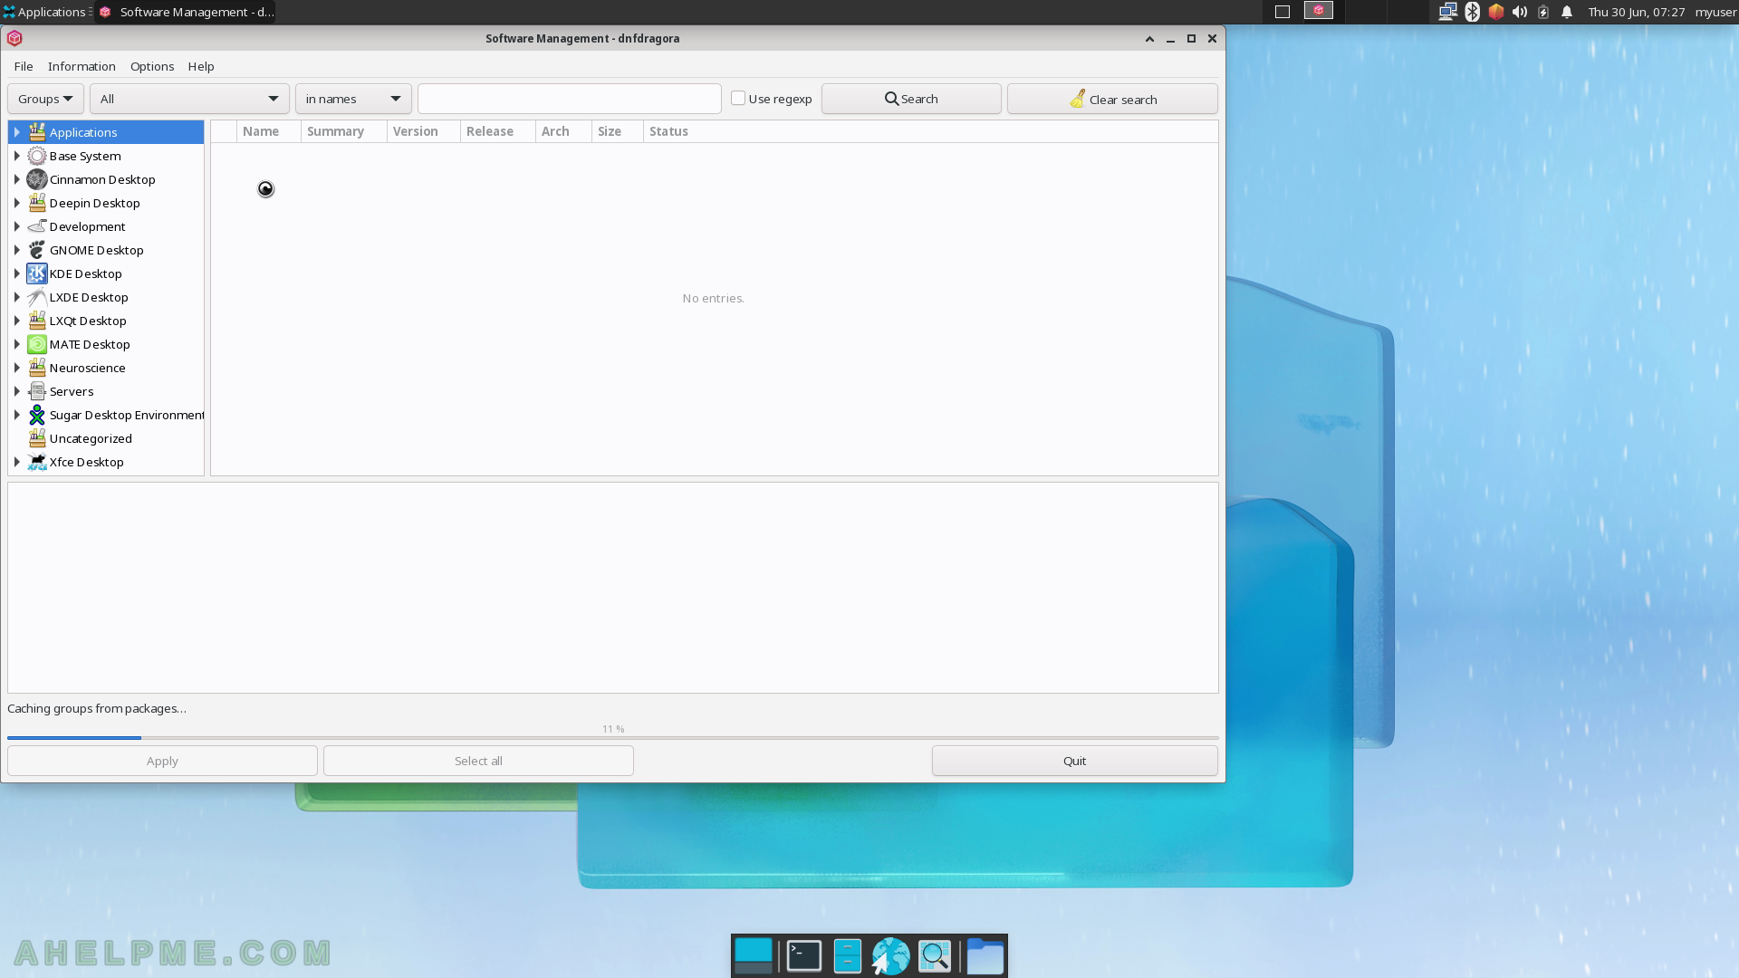
Task: Click the myuser panel button
Action: 1715,12
